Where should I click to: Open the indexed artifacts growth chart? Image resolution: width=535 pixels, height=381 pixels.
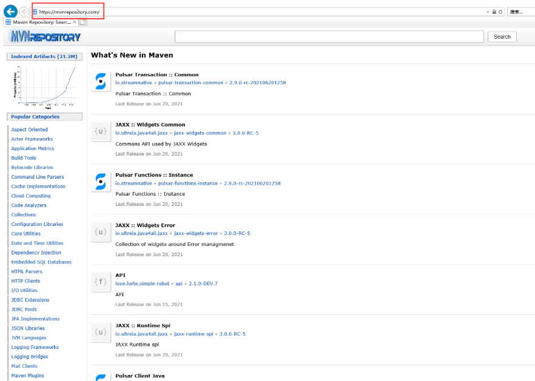[45, 87]
